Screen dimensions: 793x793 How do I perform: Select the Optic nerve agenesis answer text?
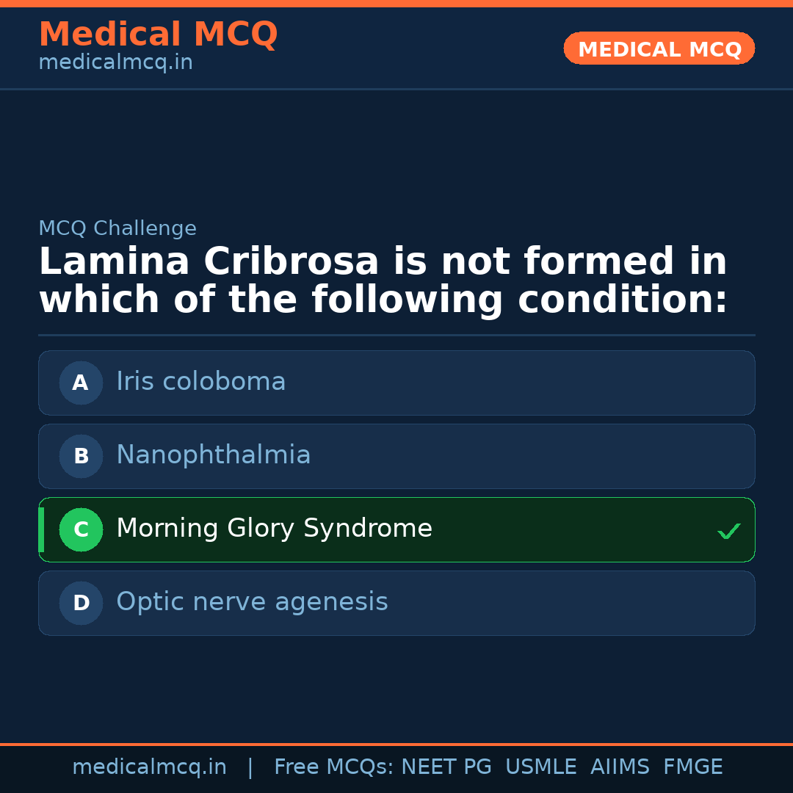(x=252, y=602)
